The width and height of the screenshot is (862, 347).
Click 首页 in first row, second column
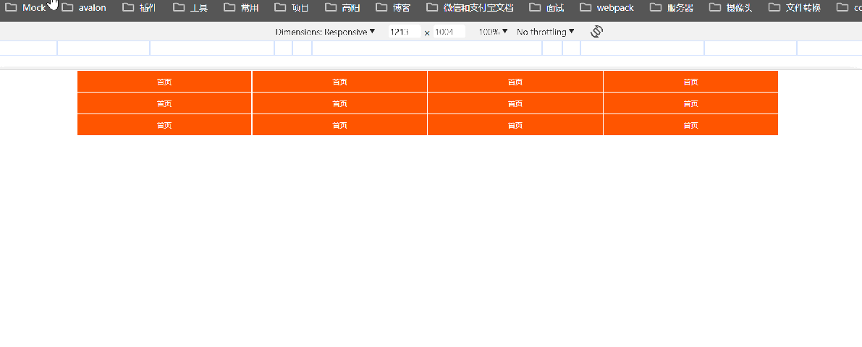pos(339,82)
